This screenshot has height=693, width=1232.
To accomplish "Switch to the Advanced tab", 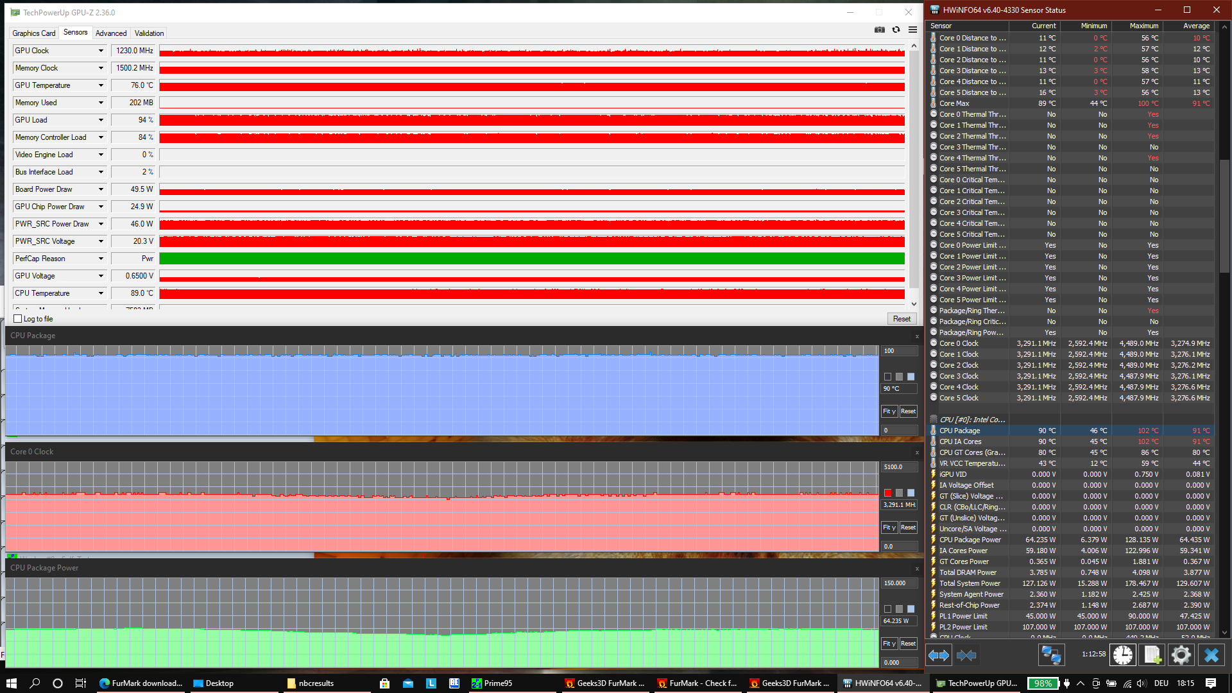I will point(110,33).
